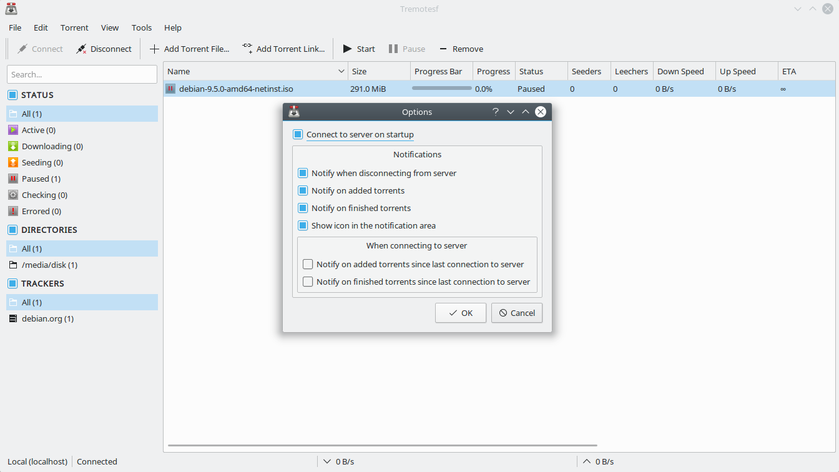
Task: Click the Add Torrent Link icon
Action: pos(247,49)
